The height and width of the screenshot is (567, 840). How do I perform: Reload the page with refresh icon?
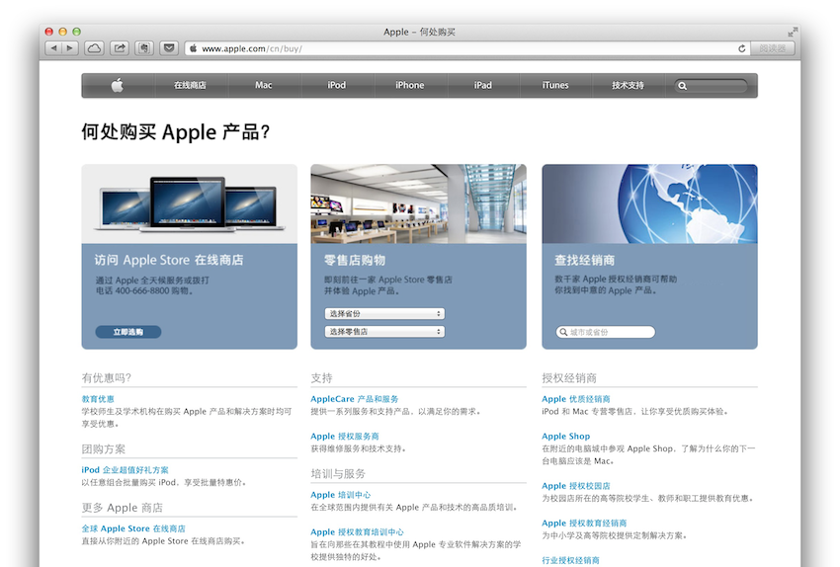pyautogui.click(x=742, y=48)
